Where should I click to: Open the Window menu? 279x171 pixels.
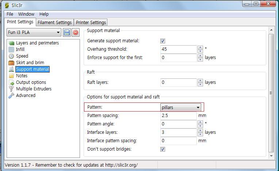coord(26,14)
